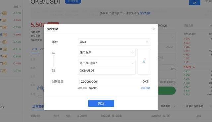Confirm with the 确定 button
This screenshot has height=122, width=212.
point(101,103)
